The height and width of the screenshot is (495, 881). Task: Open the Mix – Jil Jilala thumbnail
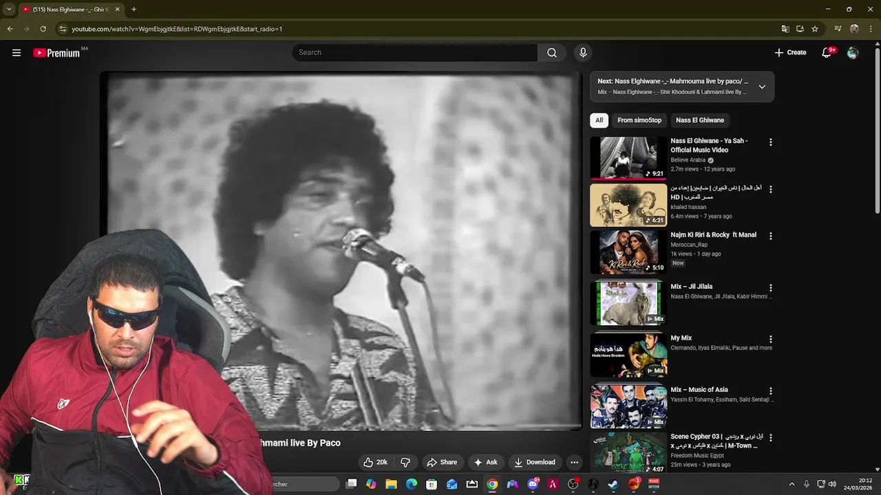coord(628,303)
